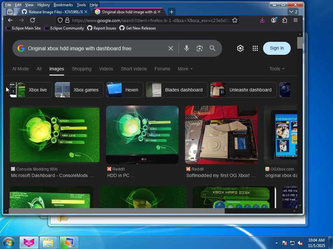Close the Original xbox hdd image tab
The image size is (333, 249).
point(159,12)
